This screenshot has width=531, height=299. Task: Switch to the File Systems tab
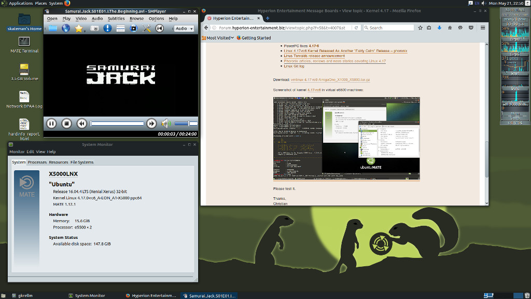82,162
